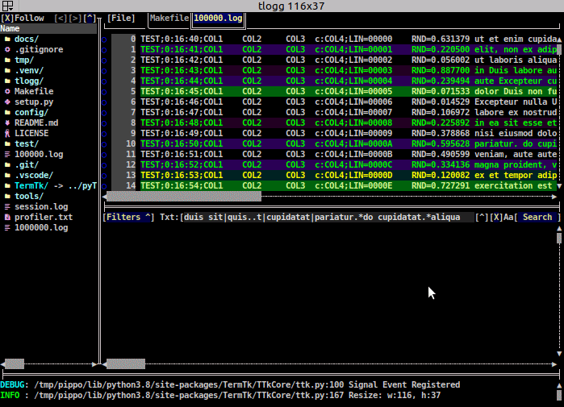Click the profiler.txt file icon
Viewport: 564px width, 407px height.
7,218
